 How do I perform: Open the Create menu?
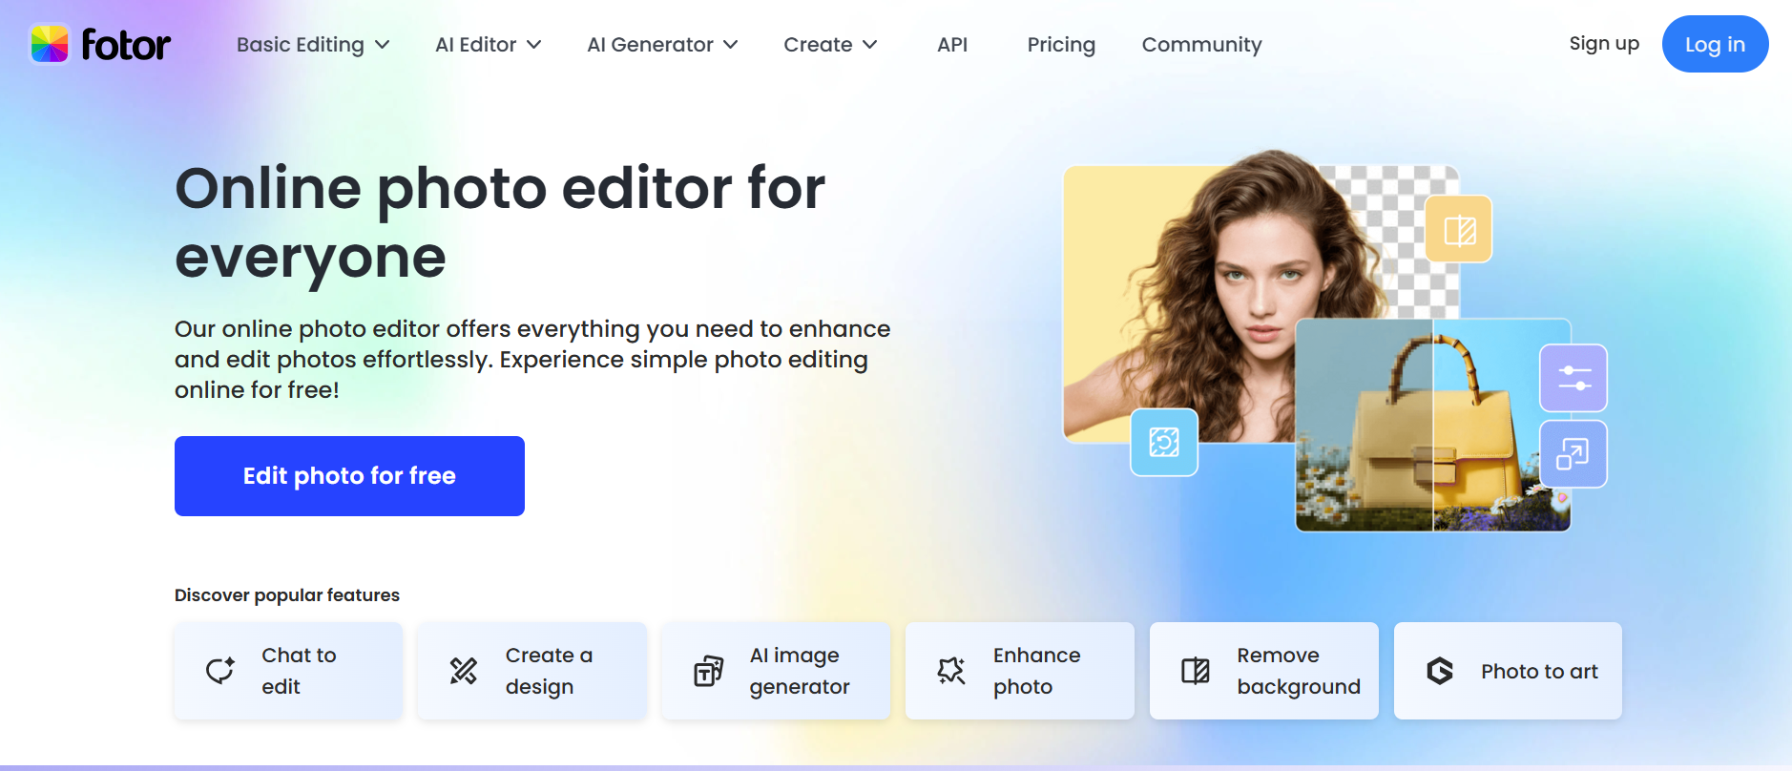831,45
